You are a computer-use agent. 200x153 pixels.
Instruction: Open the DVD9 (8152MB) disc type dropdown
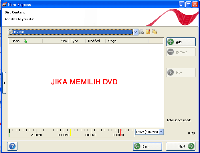coord(161,132)
